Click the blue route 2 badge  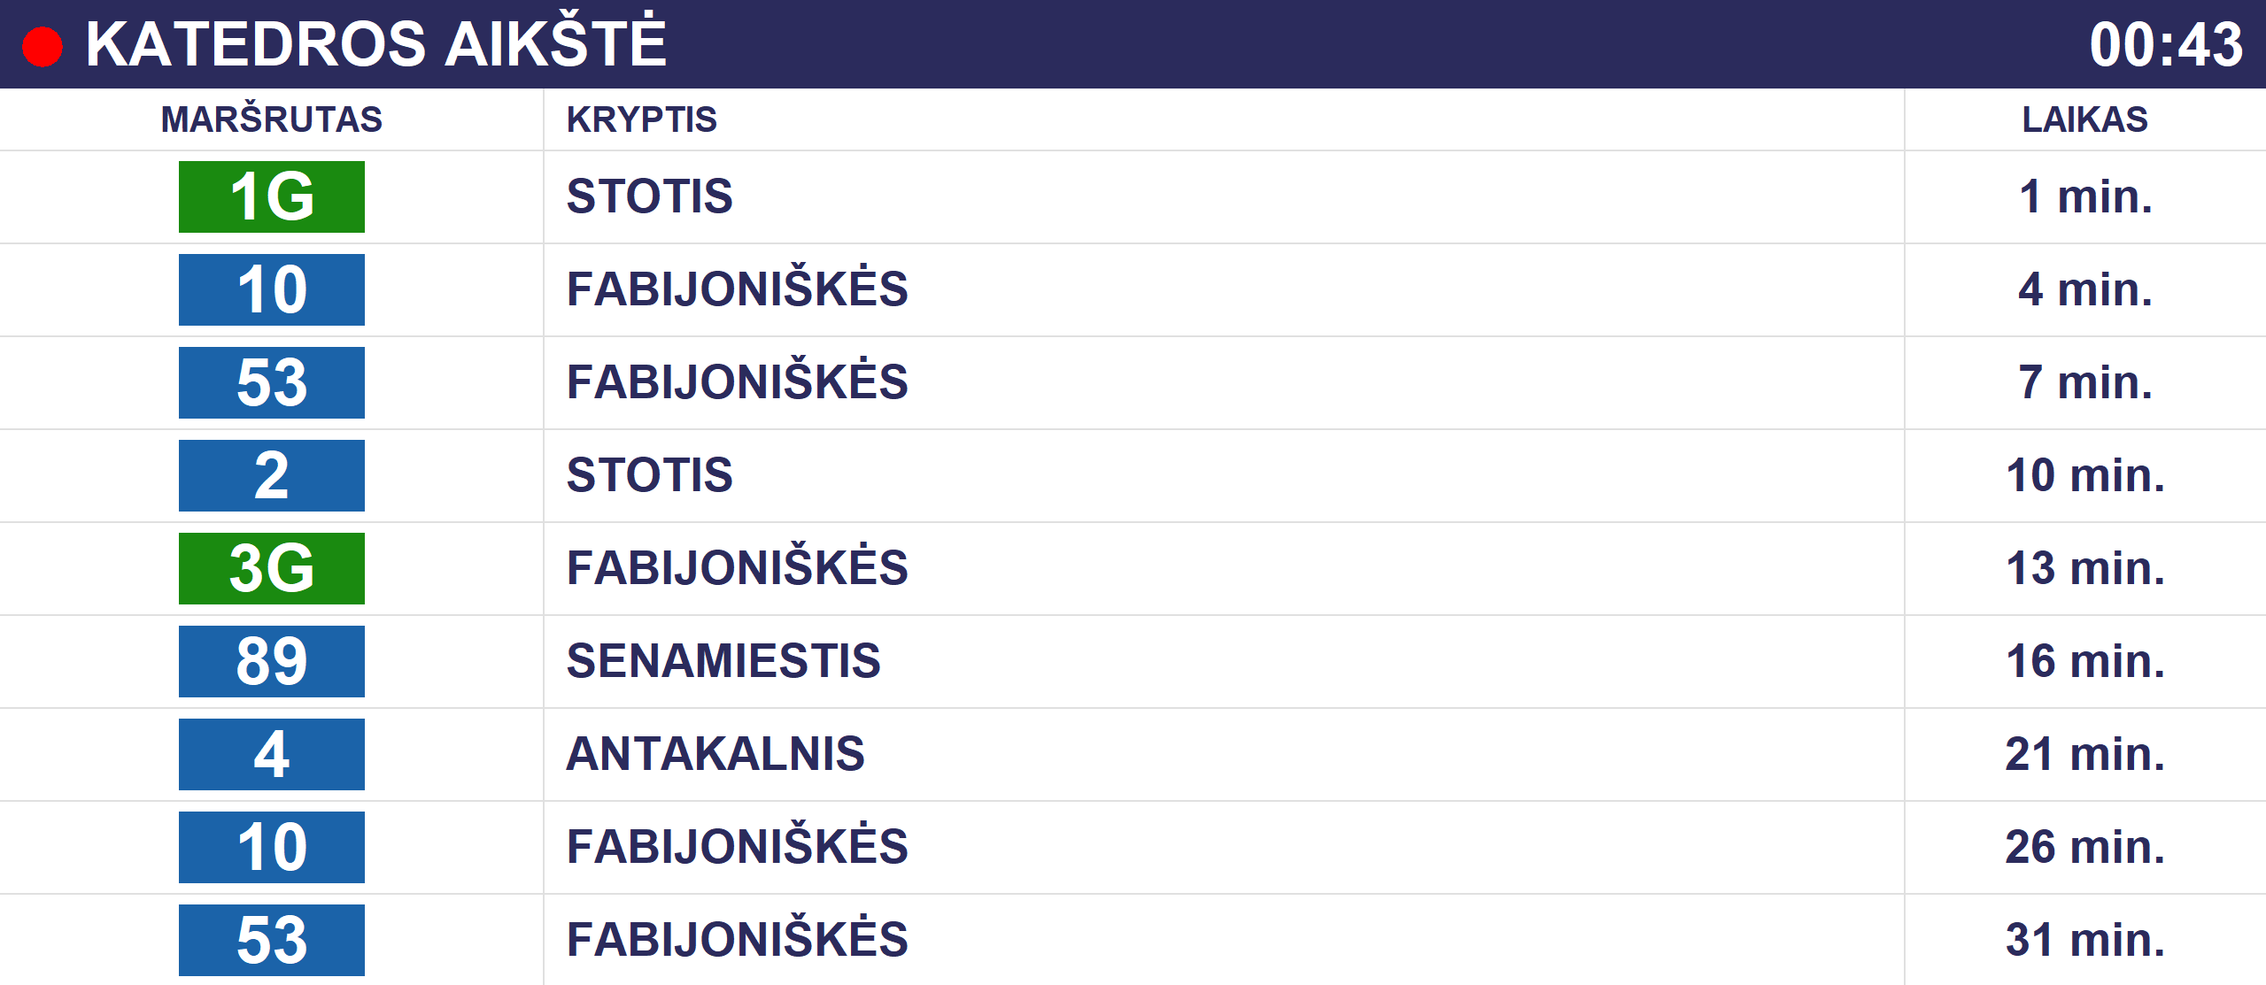coord(272,475)
